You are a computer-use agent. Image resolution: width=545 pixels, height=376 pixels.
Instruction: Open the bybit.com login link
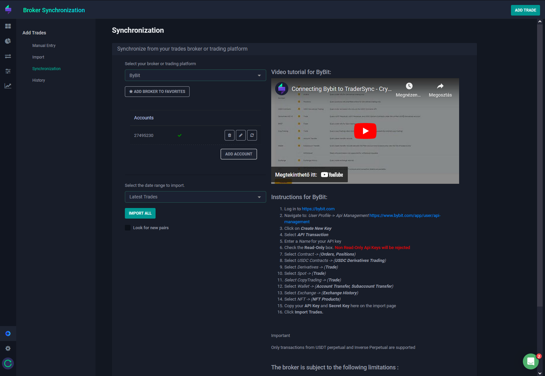pos(318,209)
